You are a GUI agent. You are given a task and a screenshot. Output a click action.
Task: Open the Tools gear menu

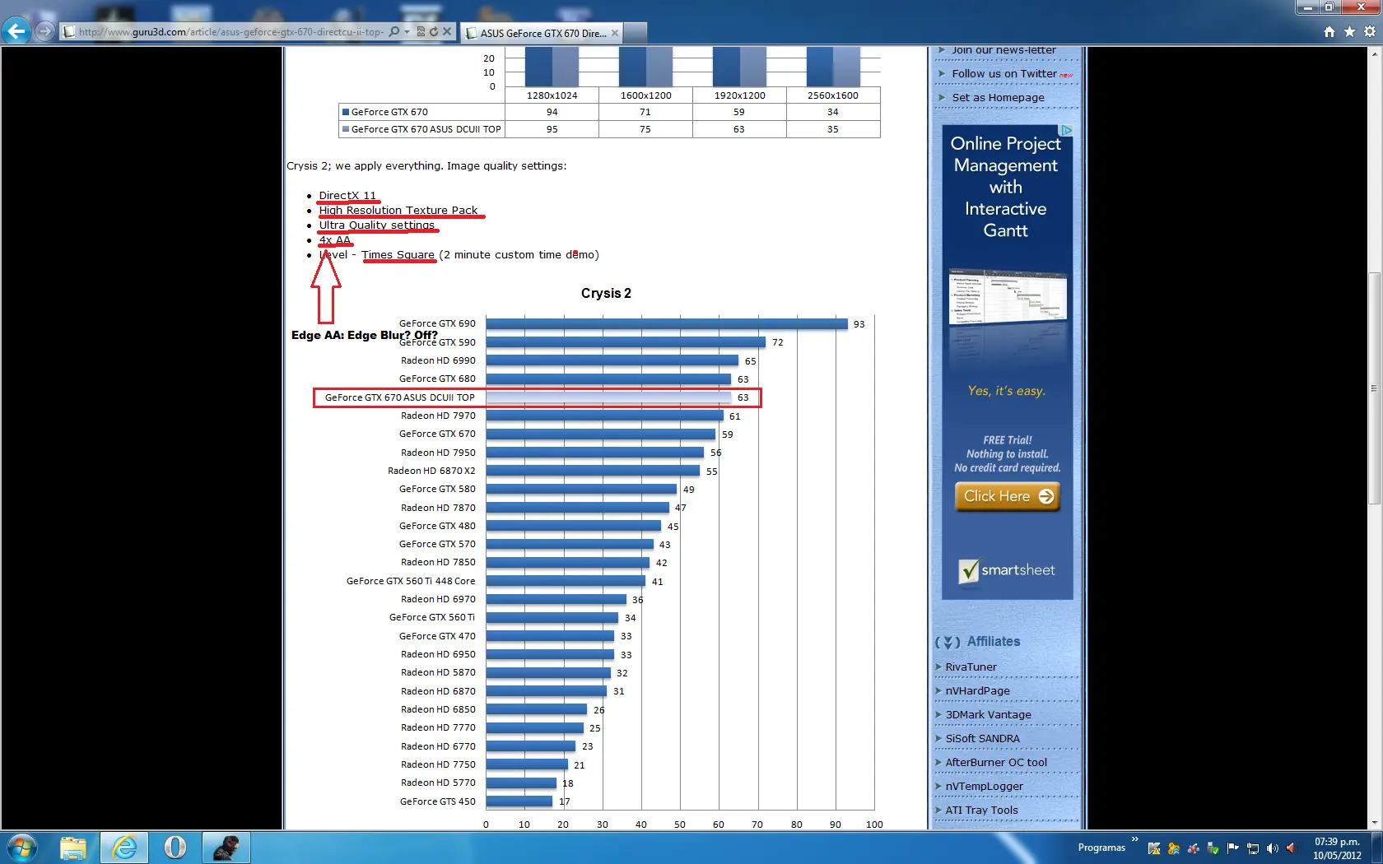[1370, 31]
